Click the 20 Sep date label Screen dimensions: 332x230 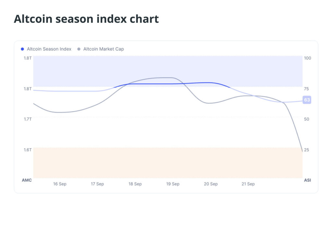coord(211,184)
